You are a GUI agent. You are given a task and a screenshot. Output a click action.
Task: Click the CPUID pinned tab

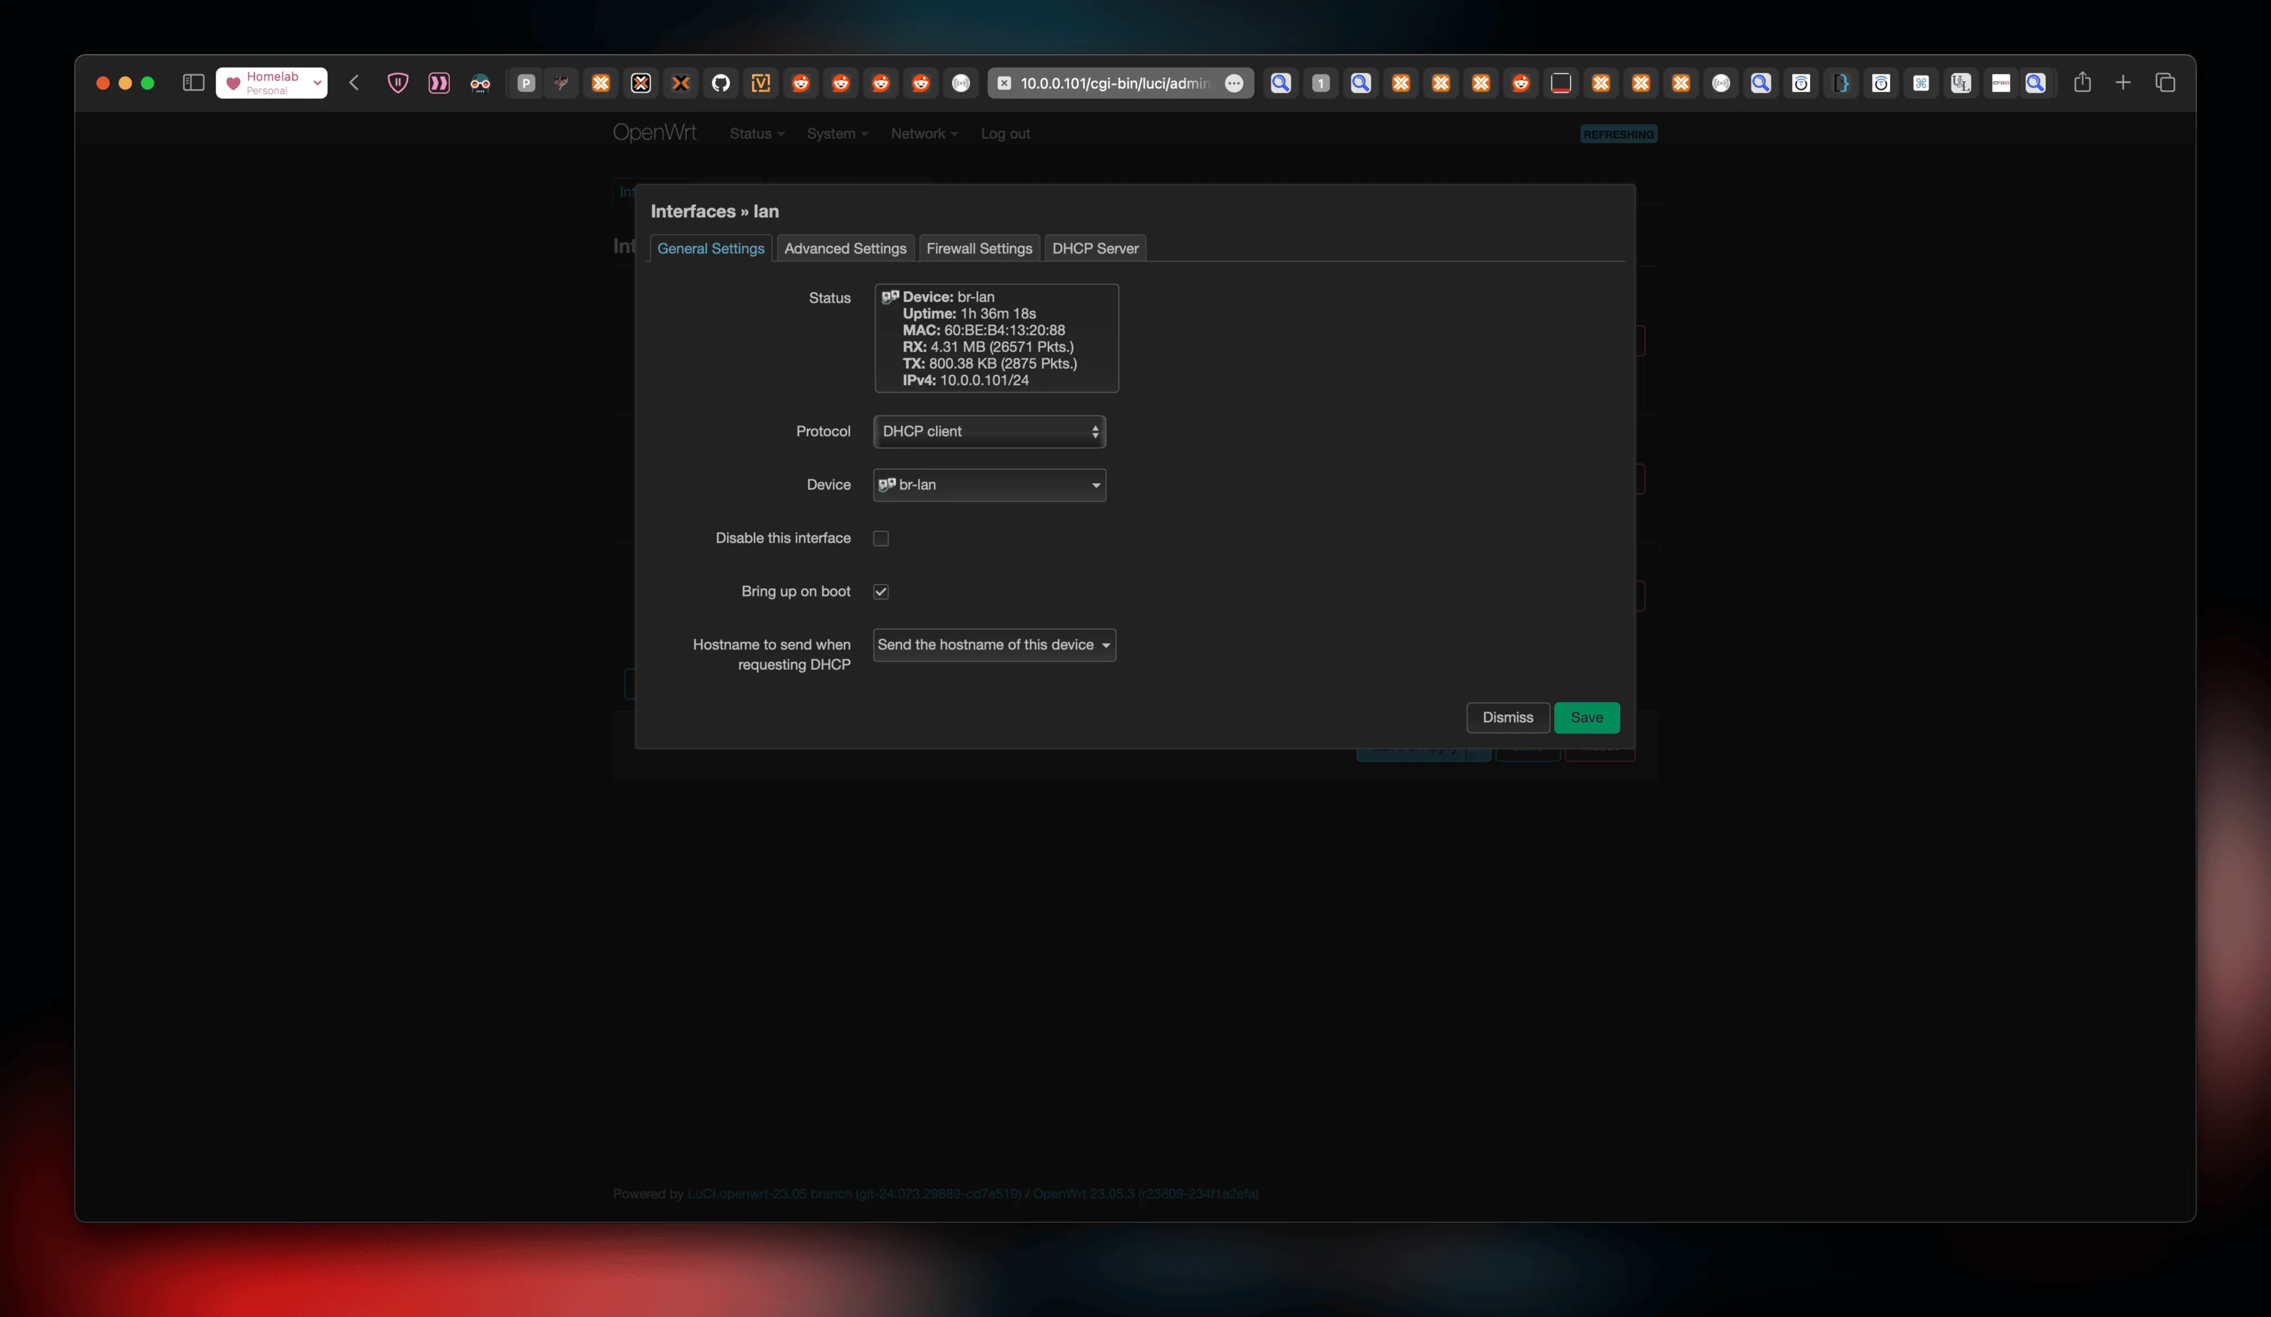2000,83
